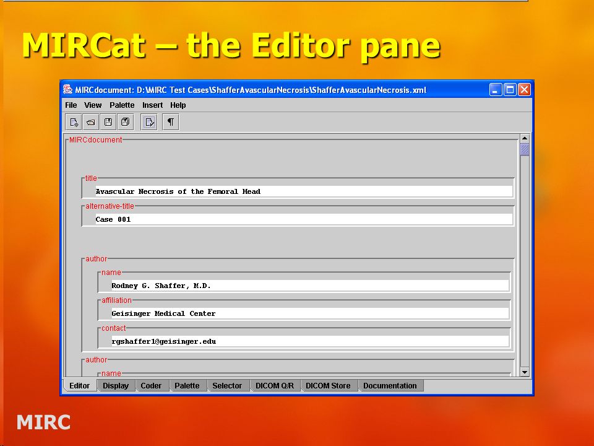Viewport: 594px width, 446px height.
Task: Toggle the paragraph mark (¶) icon
Action: (x=171, y=122)
